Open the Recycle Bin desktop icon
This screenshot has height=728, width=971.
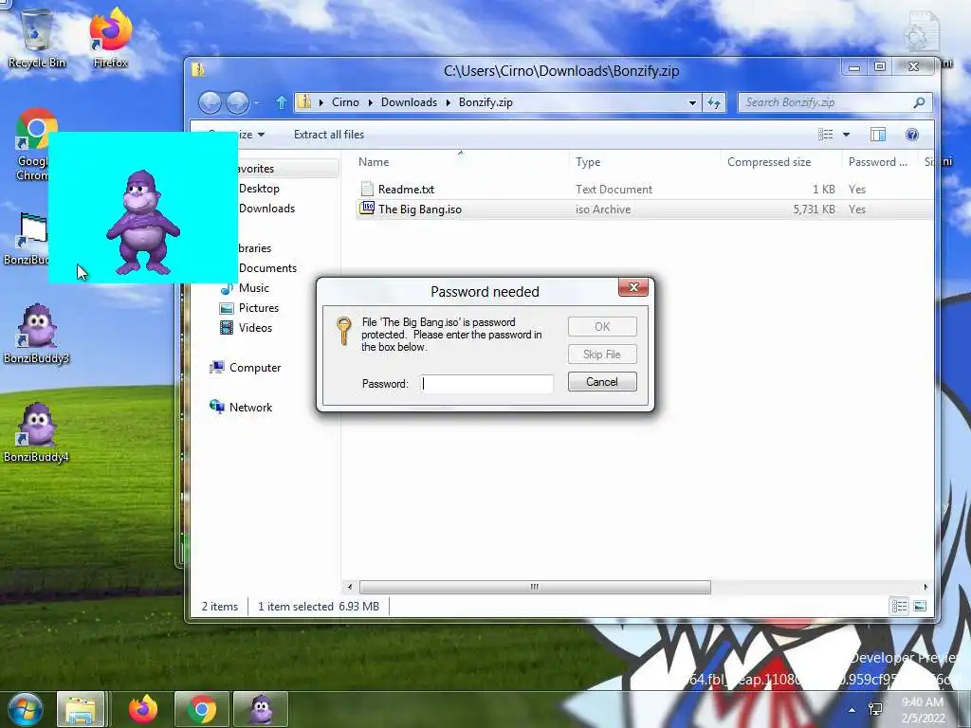pos(37,38)
